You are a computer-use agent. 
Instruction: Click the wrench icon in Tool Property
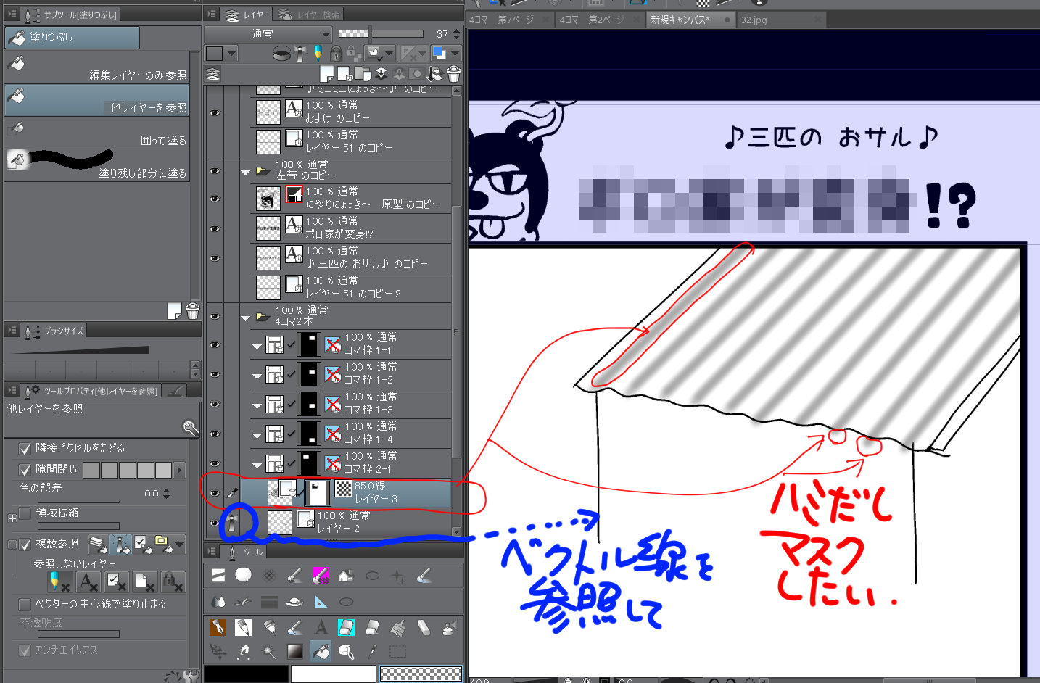[191, 429]
